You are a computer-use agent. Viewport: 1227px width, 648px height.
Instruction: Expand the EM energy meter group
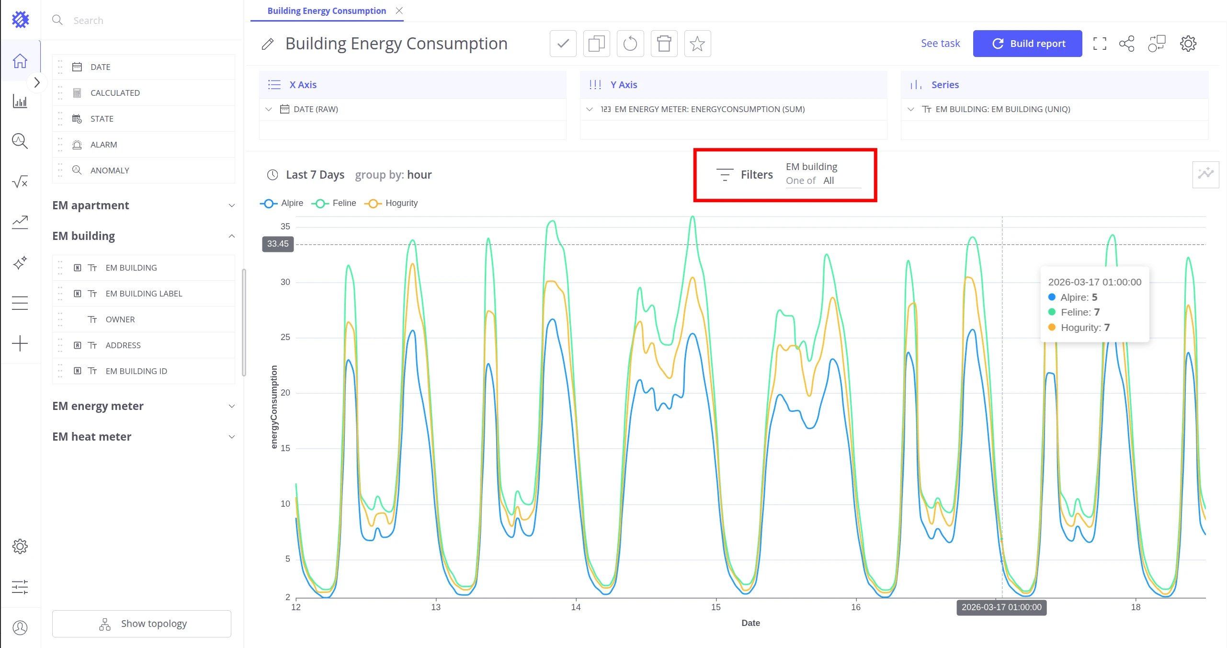tap(143, 406)
